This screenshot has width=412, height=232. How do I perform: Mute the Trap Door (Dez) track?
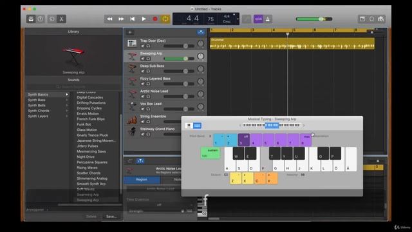[x=143, y=46]
